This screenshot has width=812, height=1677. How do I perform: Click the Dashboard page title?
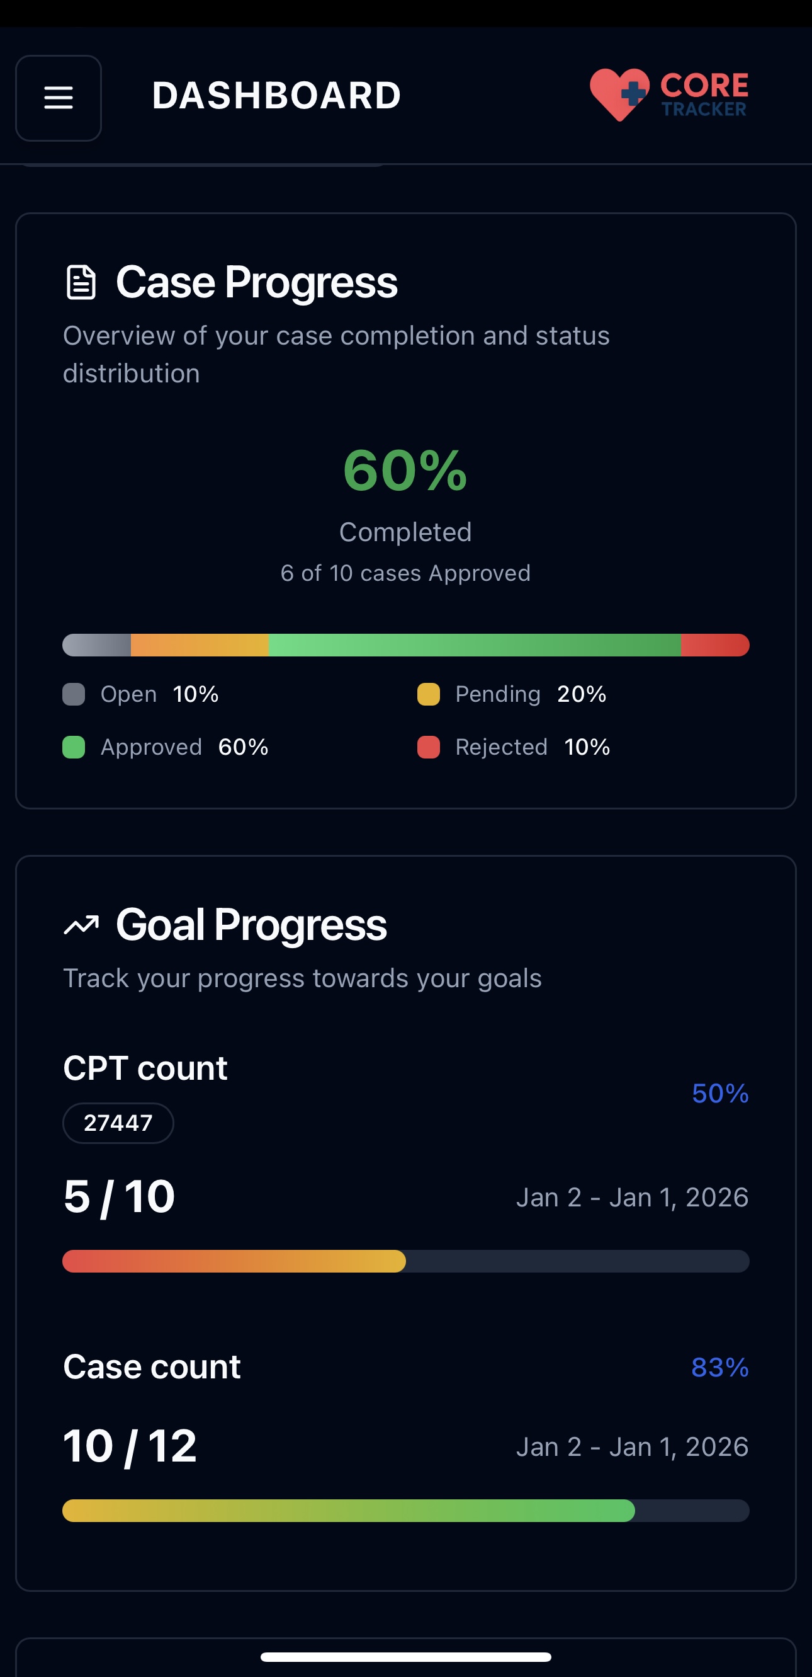coord(276,96)
